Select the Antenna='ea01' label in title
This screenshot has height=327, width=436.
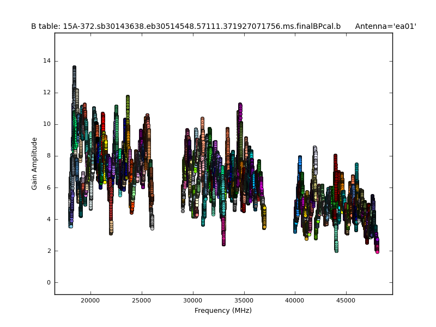[385, 26]
